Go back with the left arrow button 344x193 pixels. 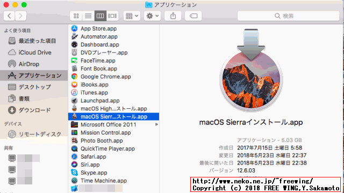(x=10, y=16)
